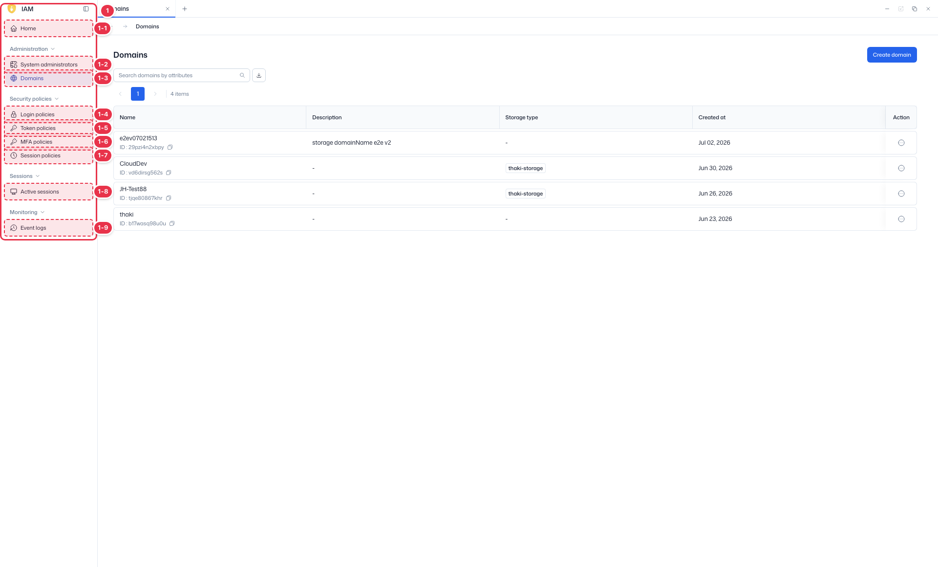Open Token policies
This screenshot has height=567, width=938.
pyautogui.click(x=49, y=128)
